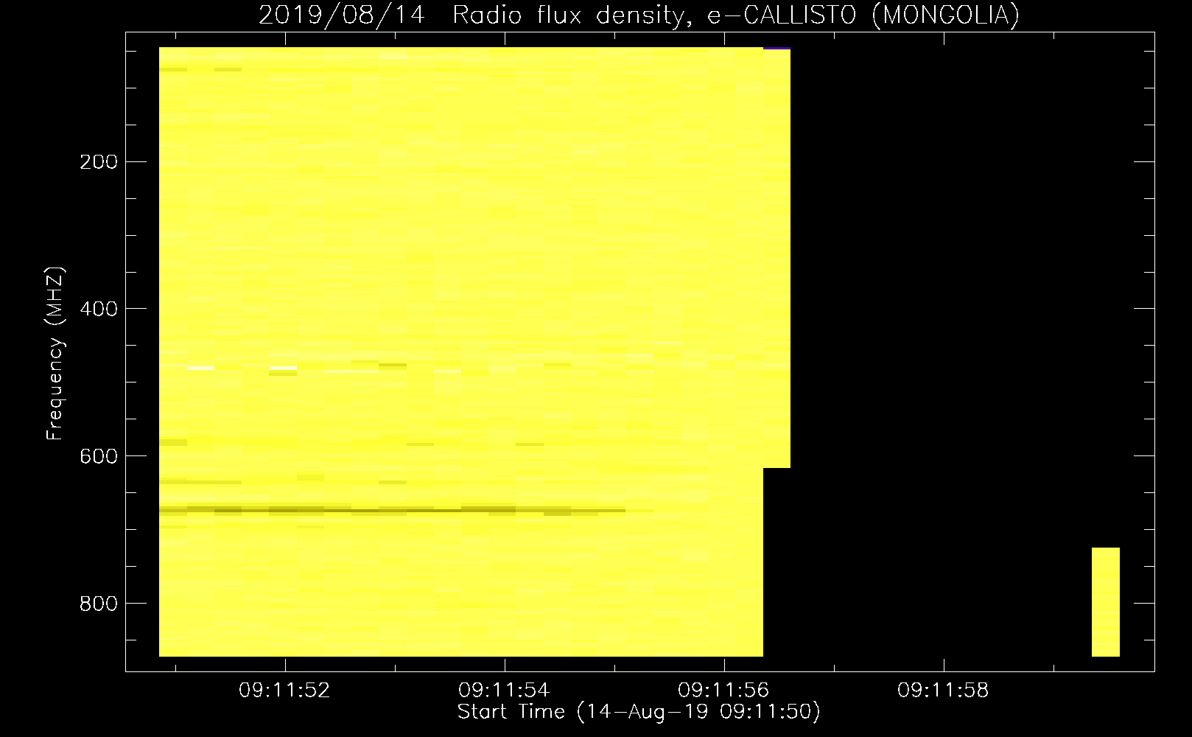
Task: Click the "09:11:52" time tick label
Action: [x=284, y=690]
